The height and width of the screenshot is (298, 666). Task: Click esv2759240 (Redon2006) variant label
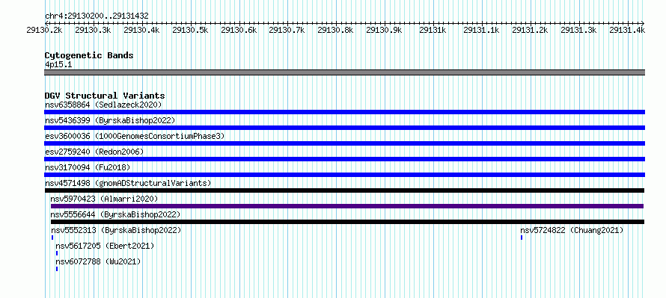tap(94, 152)
